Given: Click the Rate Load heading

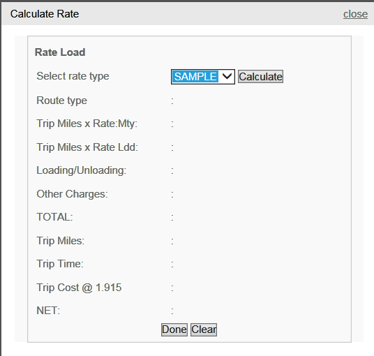Looking at the screenshot, I should click(60, 52).
